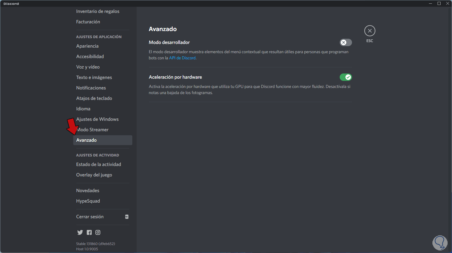Go to Voz y vídeo settings
The width and height of the screenshot is (452, 253).
pyautogui.click(x=88, y=67)
